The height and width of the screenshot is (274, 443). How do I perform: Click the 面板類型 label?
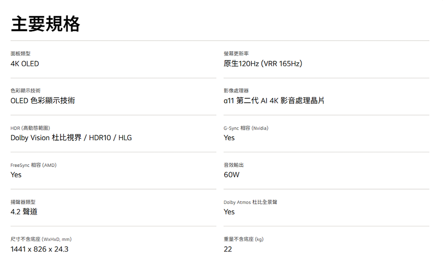click(x=20, y=54)
